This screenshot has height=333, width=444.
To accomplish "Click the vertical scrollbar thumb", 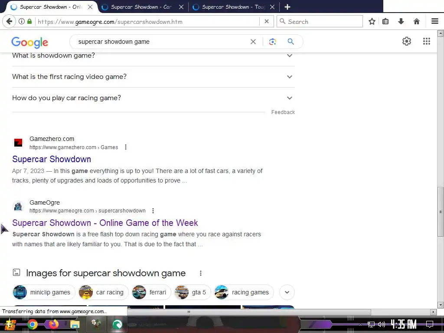I will (441, 212).
